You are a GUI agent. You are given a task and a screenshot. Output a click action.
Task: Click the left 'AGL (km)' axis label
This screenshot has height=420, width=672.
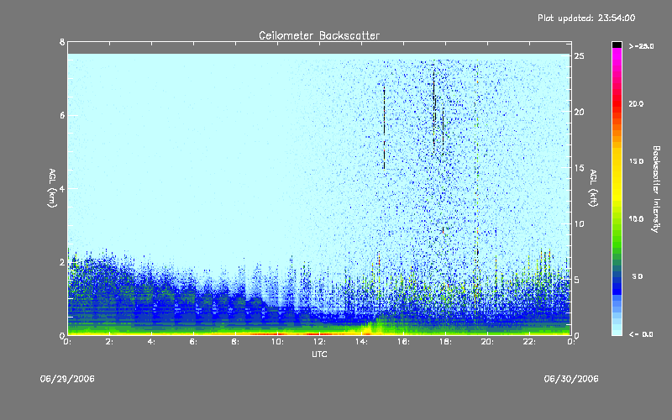point(52,188)
